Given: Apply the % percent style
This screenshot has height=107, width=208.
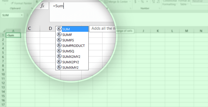Looking at the screenshot, I should point(142,2).
